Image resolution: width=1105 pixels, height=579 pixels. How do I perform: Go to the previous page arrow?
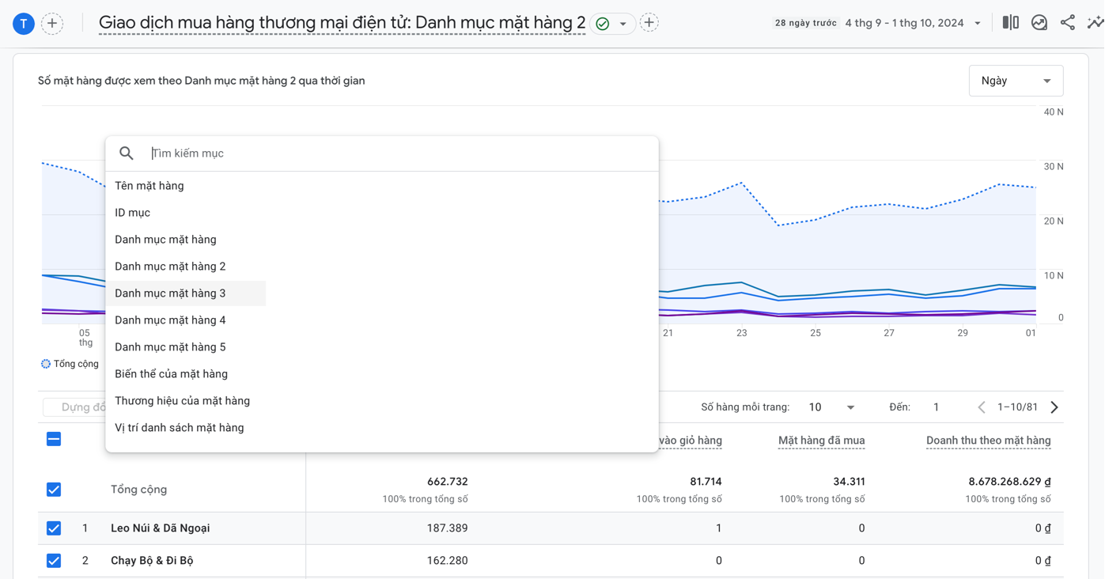982,407
